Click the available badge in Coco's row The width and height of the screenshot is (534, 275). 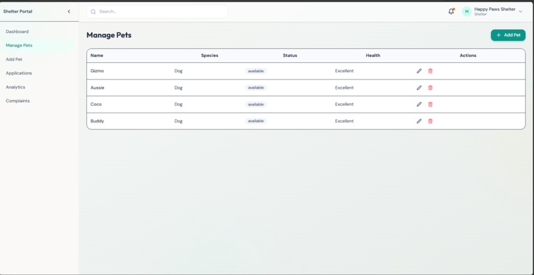click(x=256, y=104)
